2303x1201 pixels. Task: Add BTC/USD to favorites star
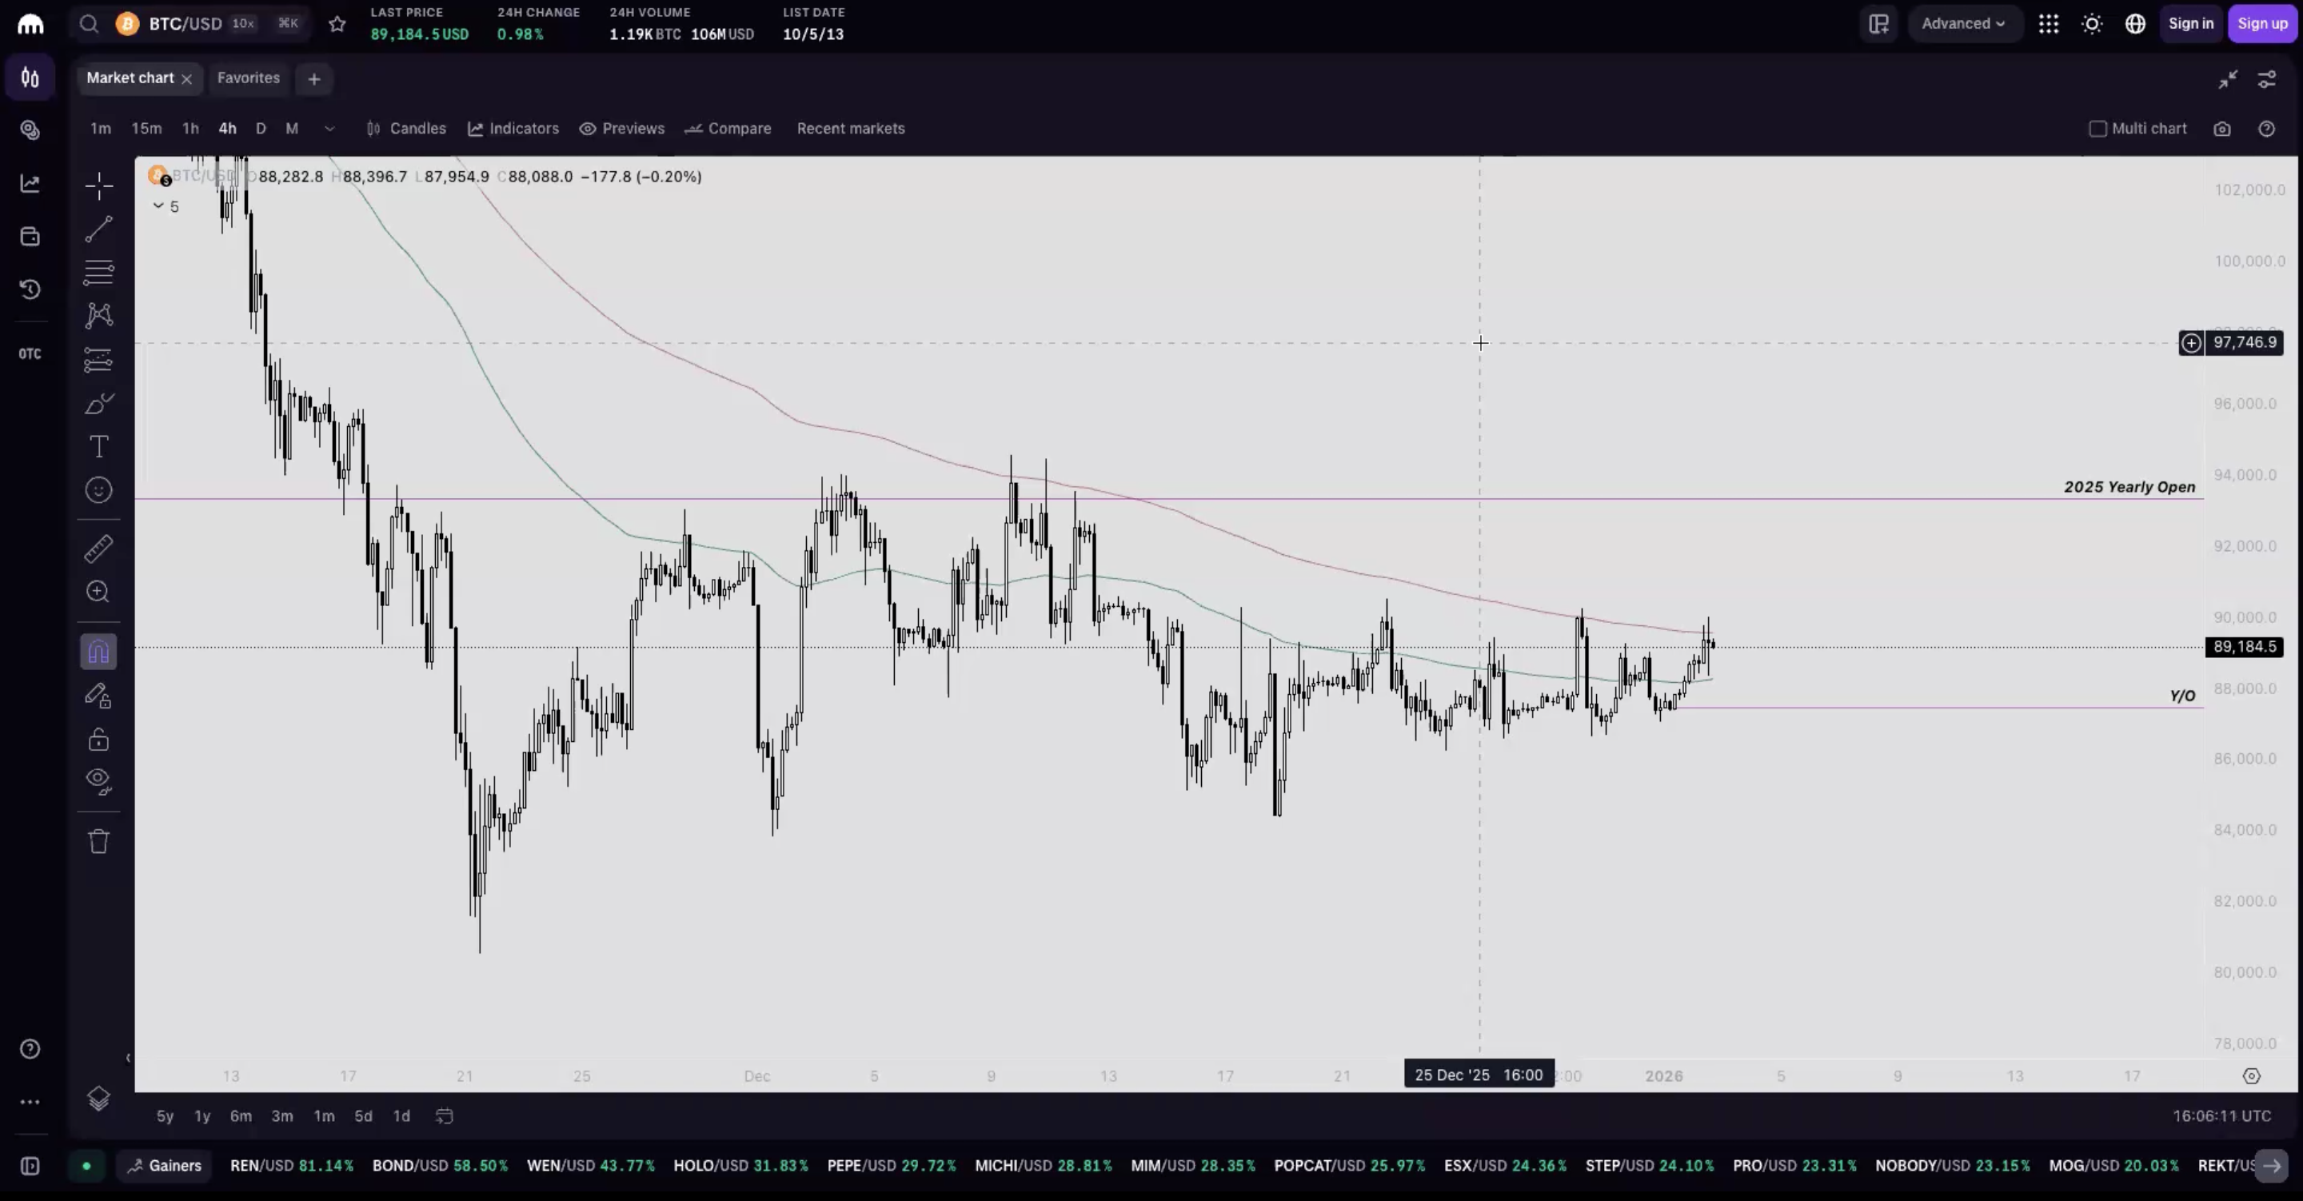point(337,24)
